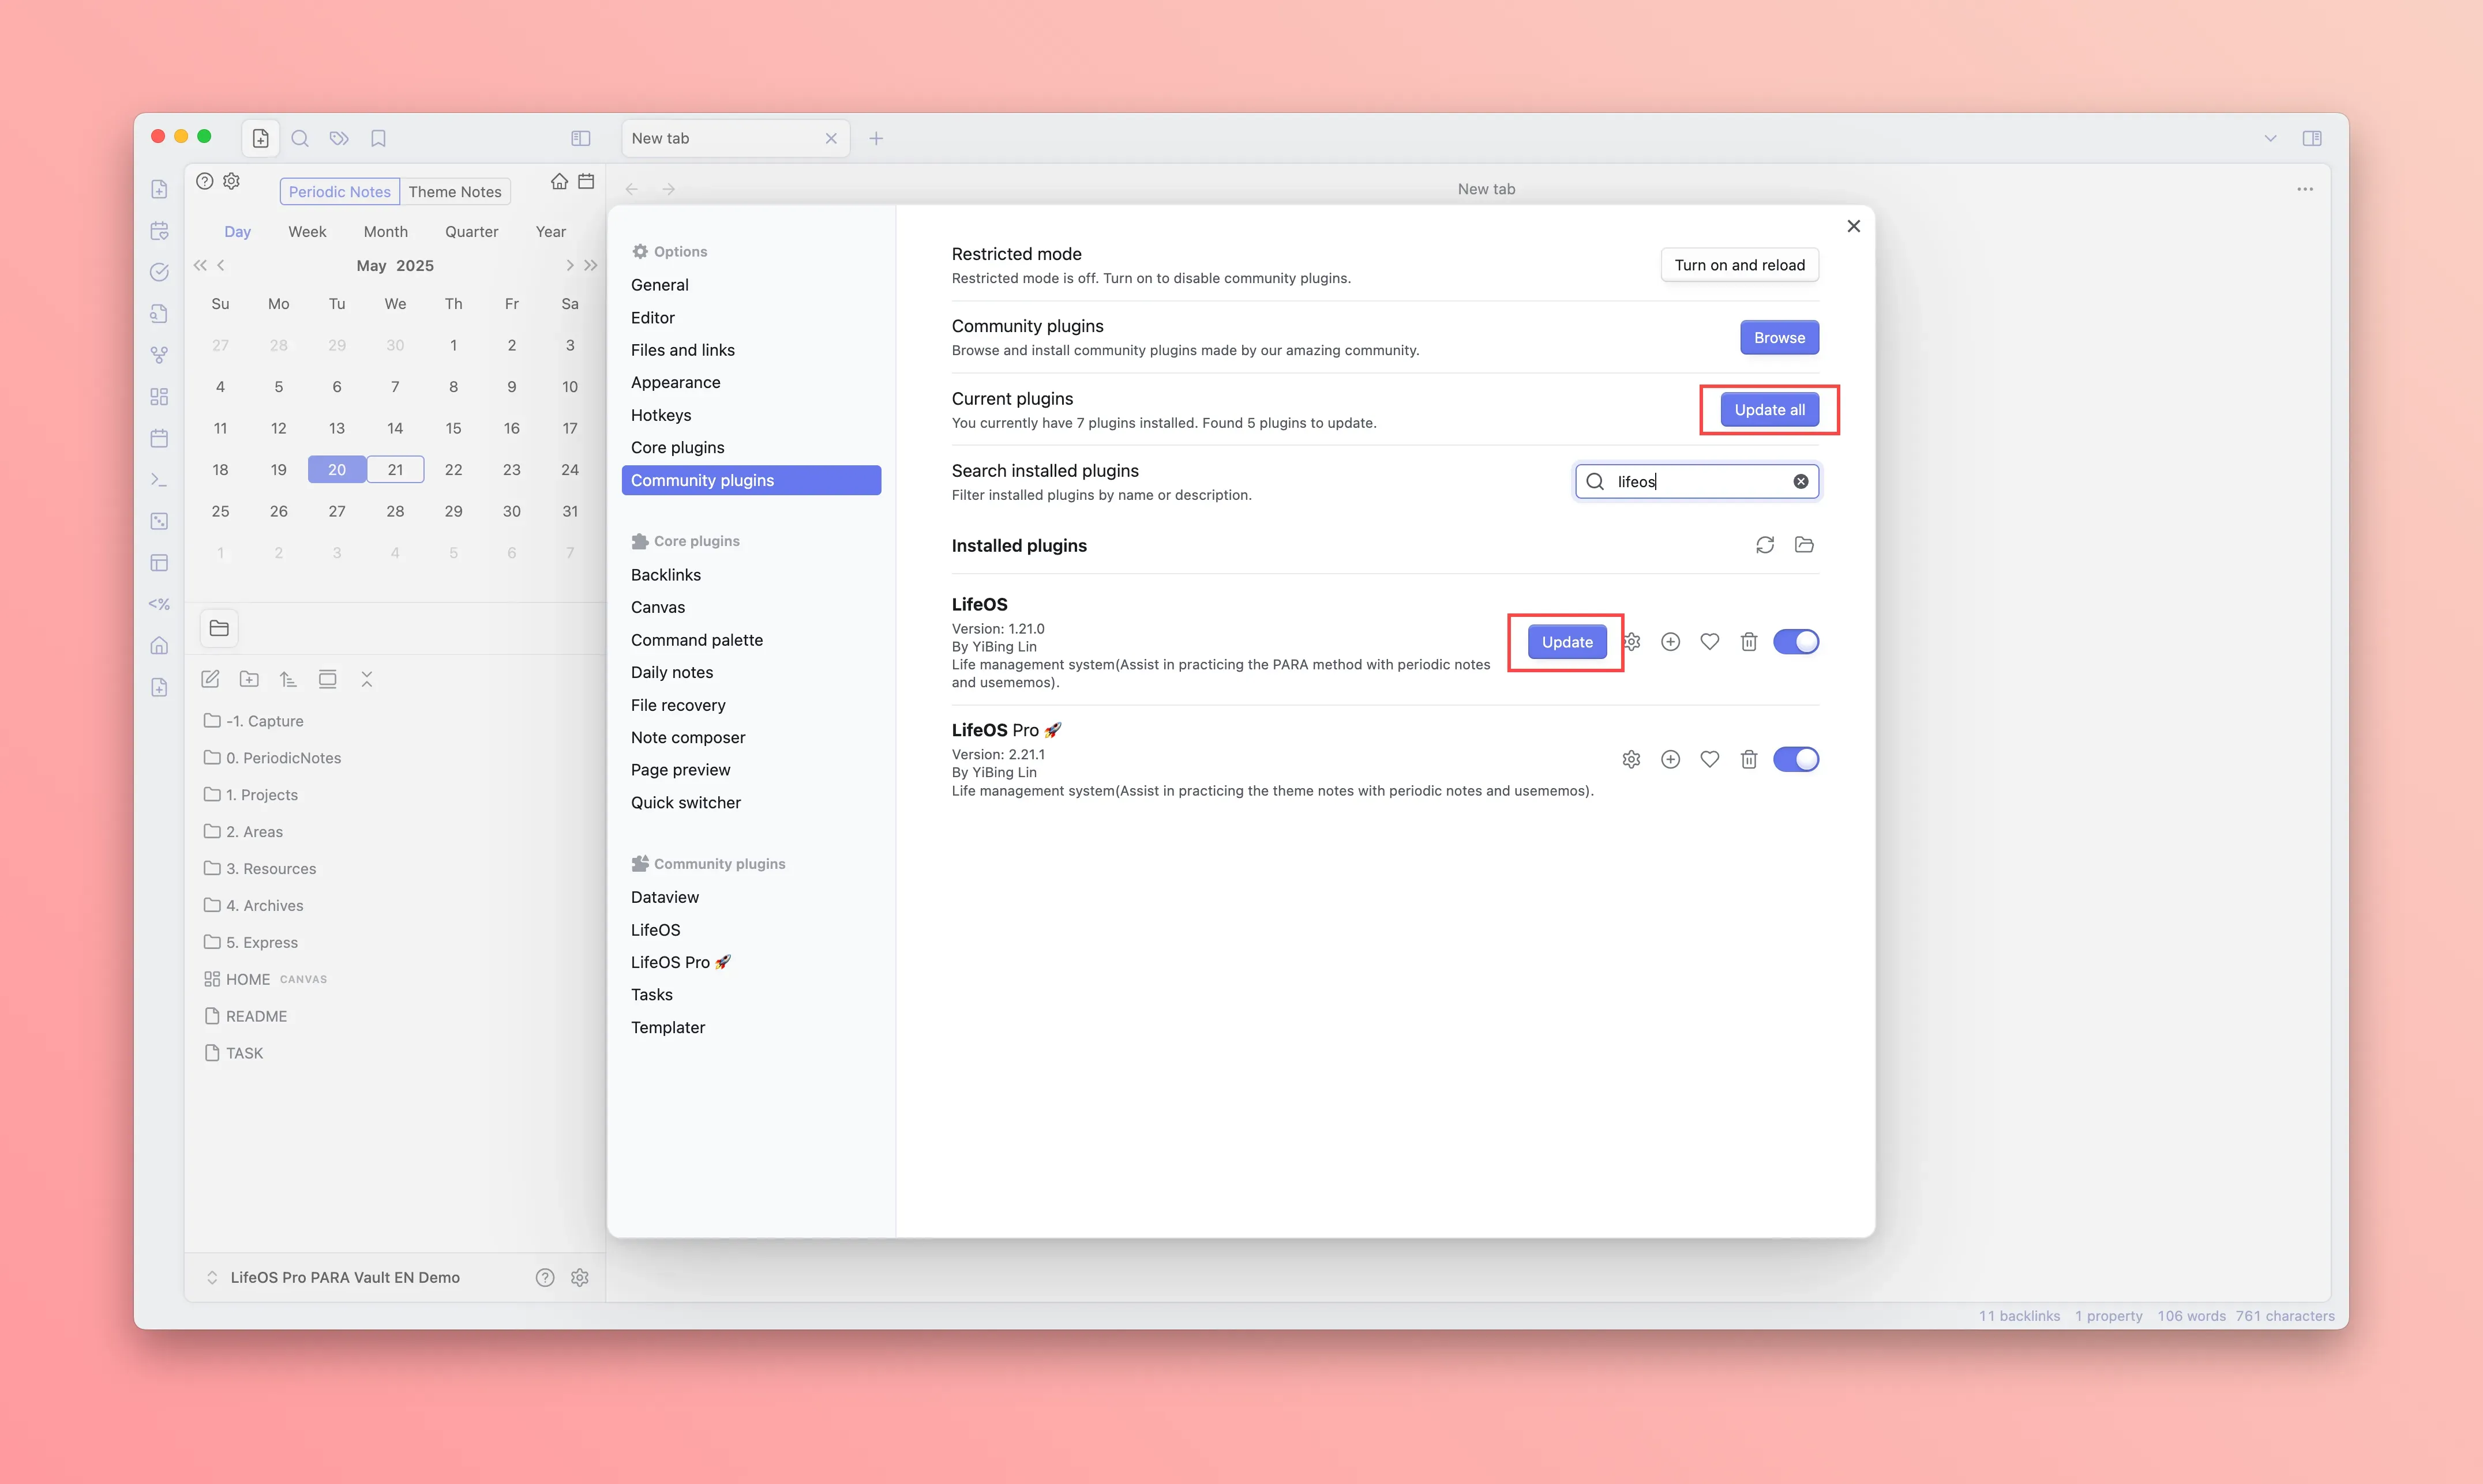Go to next month in calendar

tap(569, 265)
